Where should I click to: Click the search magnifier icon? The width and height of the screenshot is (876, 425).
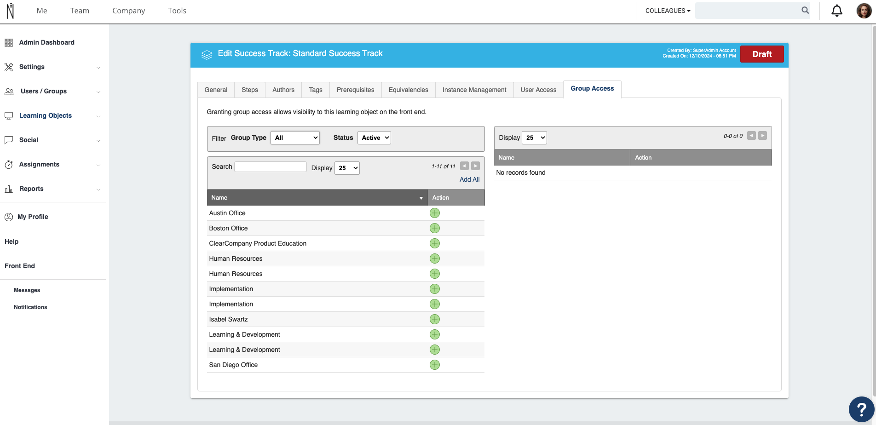coord(805,10)
